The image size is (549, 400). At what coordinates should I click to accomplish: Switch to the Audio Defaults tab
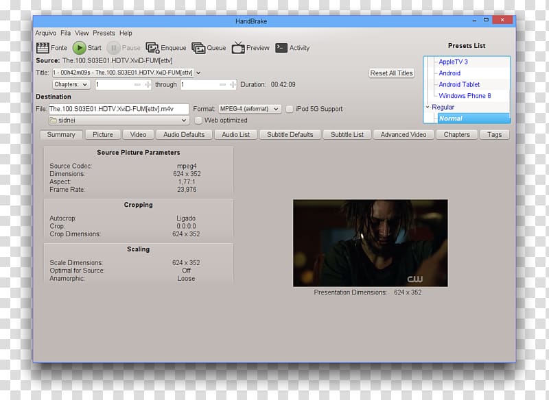pos(184,134)
